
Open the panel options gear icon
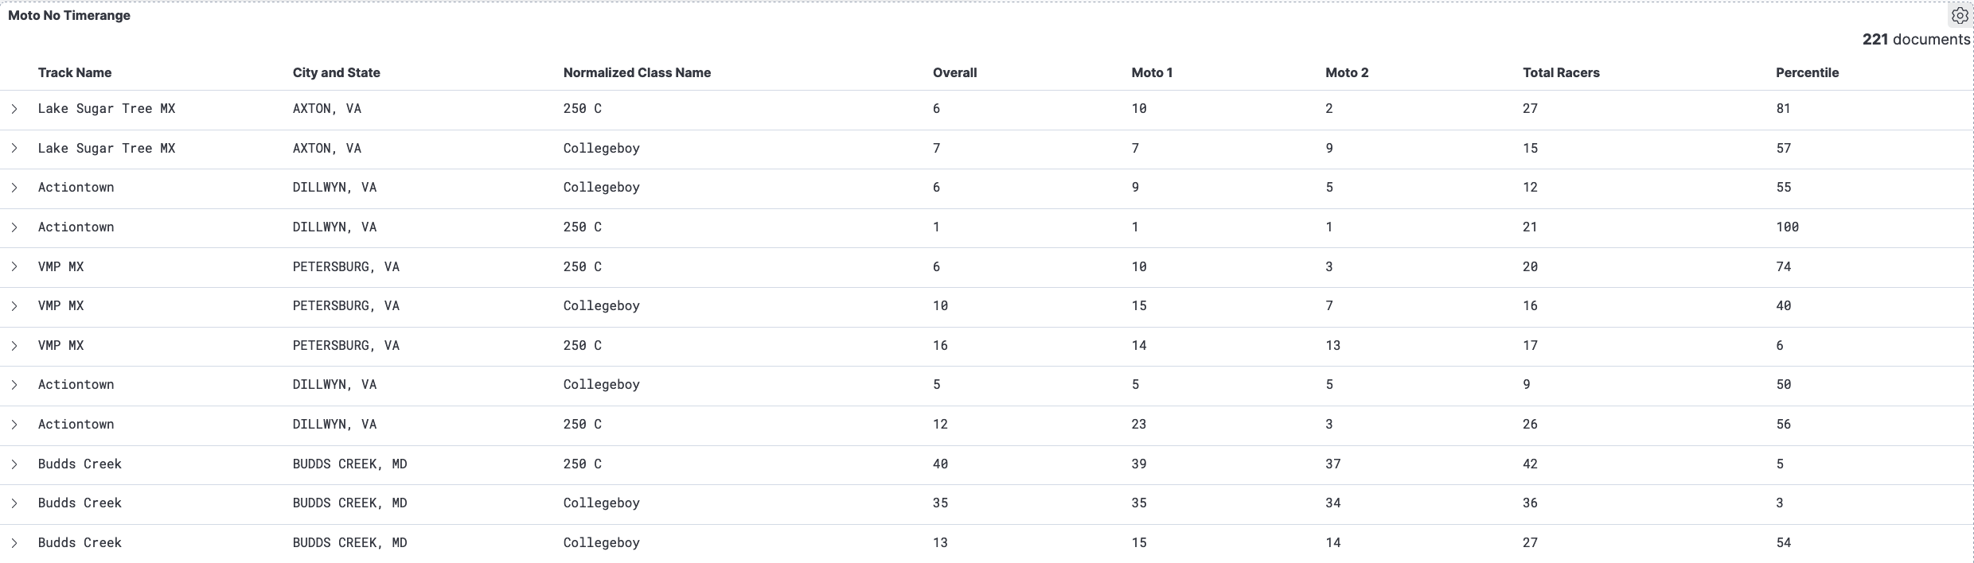pos(1960,15)
